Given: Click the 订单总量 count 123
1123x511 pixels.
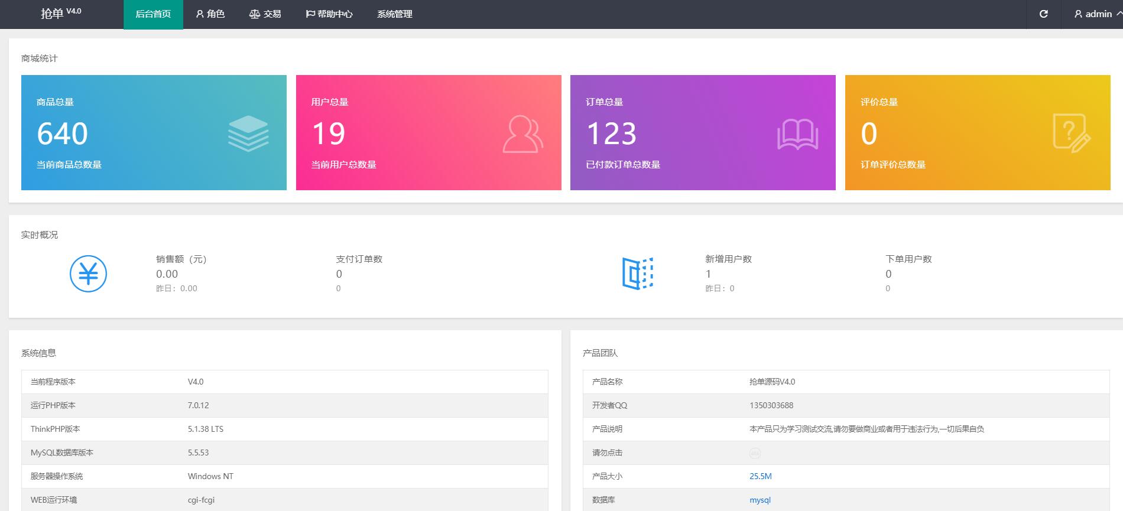Looking at the screenshot, I should (x=611, y=134).
